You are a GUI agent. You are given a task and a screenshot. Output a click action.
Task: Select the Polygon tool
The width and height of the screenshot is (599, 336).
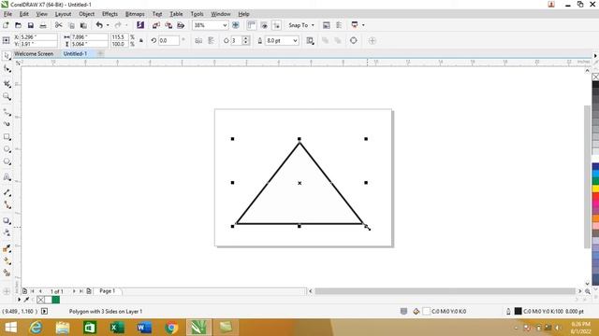click(x=7, y=161)
